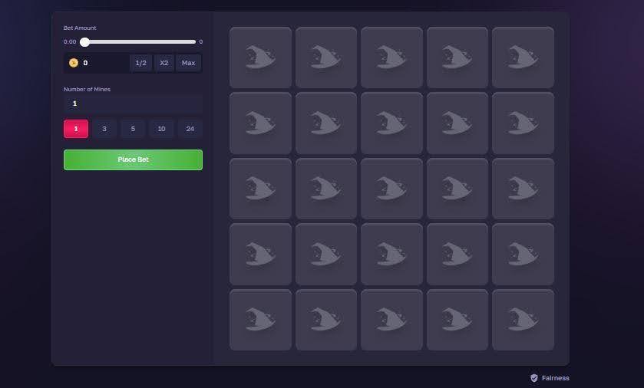This screenshot has height=388, width=644.
Task: Click the shield icon beside Fairness
Action: (x=534, y=378)
